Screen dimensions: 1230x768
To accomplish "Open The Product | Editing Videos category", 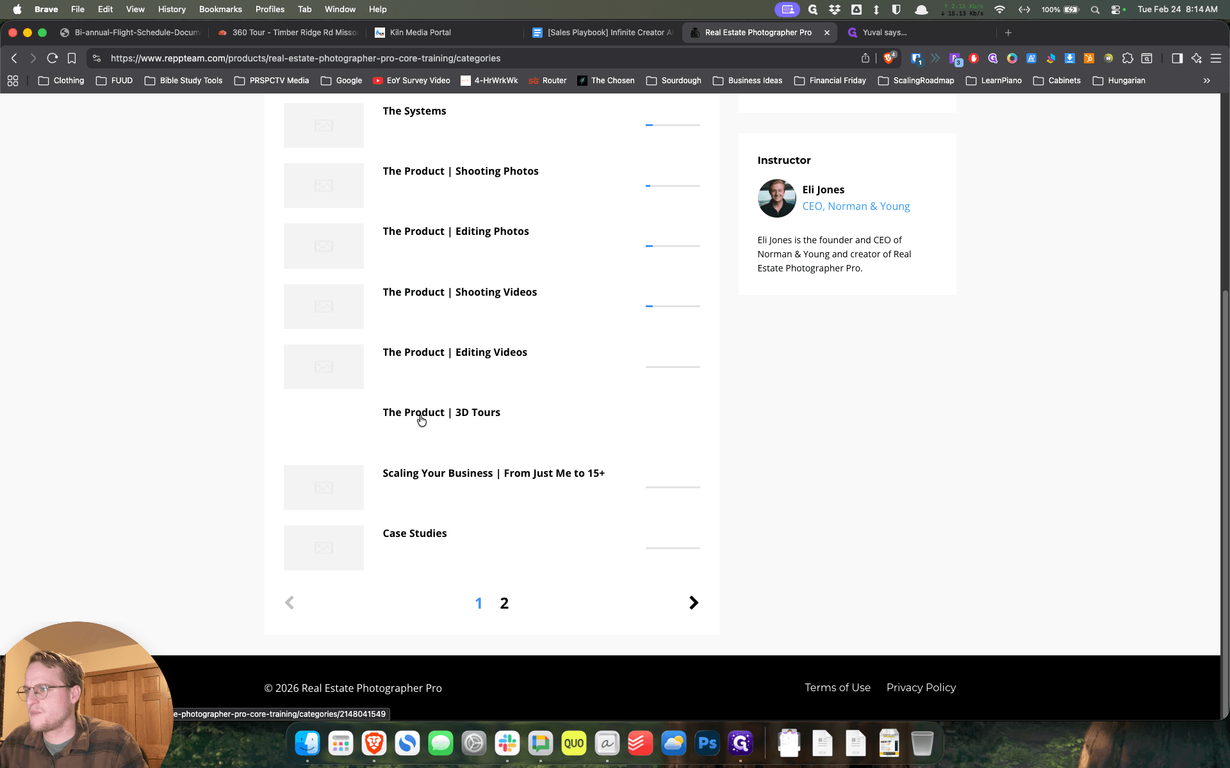I will 455,353.
